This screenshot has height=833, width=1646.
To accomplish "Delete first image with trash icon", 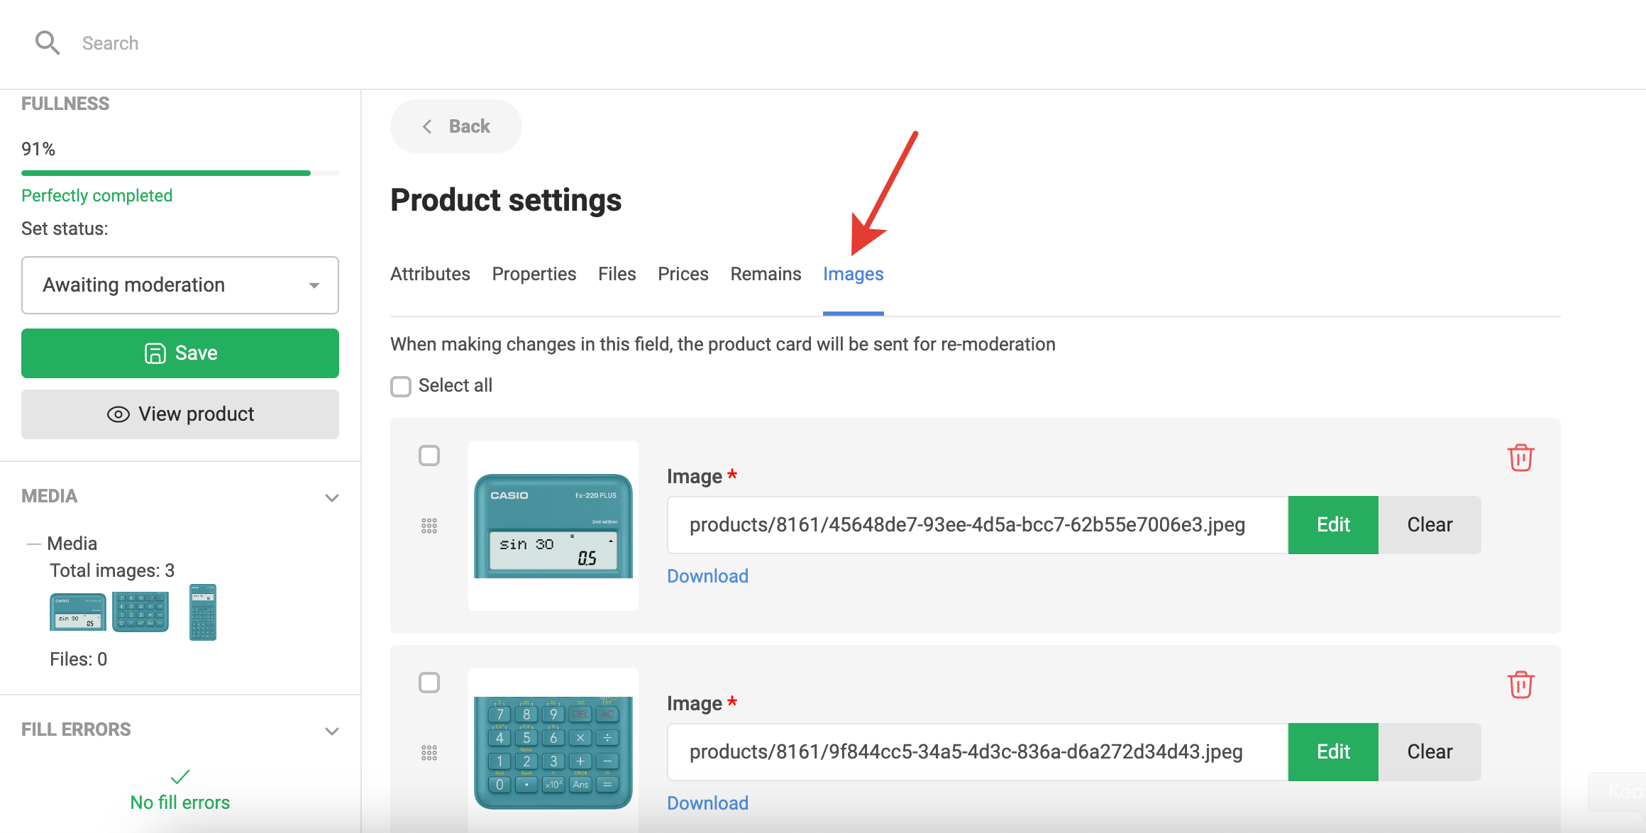I will point(1520,458).
